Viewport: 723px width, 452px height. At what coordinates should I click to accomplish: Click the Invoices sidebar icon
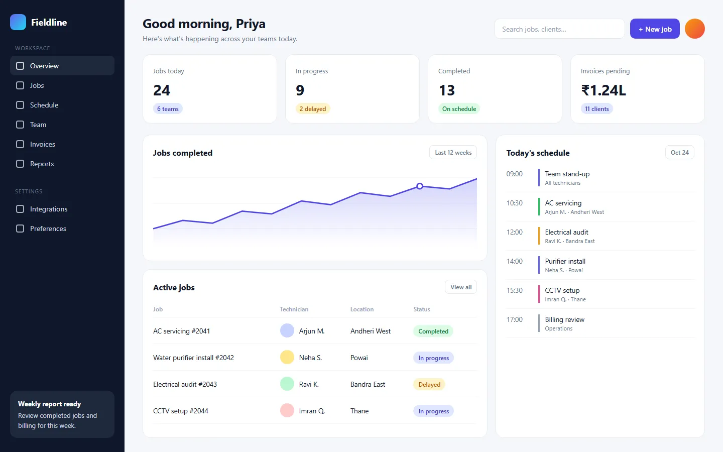pos(20,144)
